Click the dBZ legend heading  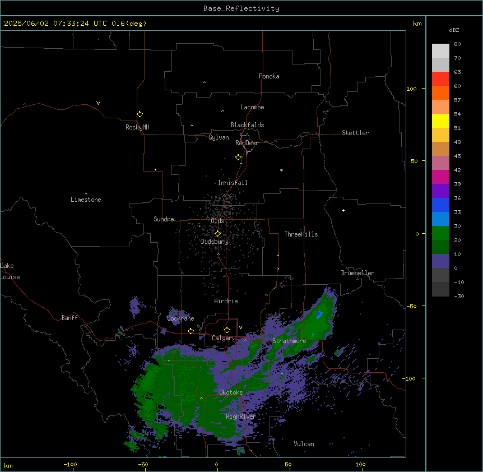(454, 30)
